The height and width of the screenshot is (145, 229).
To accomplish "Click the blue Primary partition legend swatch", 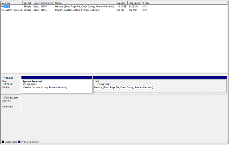I will coord(19,142).
